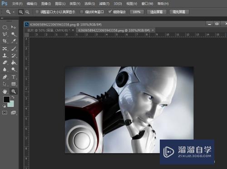Open the 3D(D) menu

coord(118,4)
